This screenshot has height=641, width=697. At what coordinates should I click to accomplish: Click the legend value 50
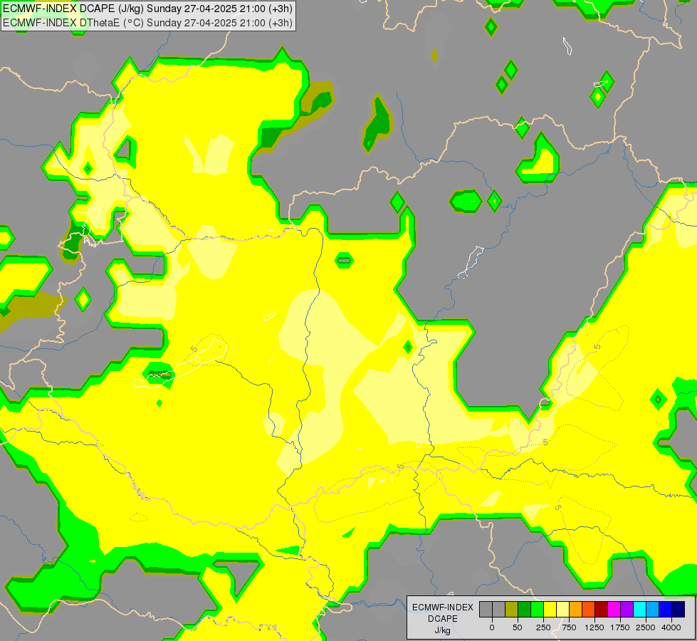tap(518, 627)
